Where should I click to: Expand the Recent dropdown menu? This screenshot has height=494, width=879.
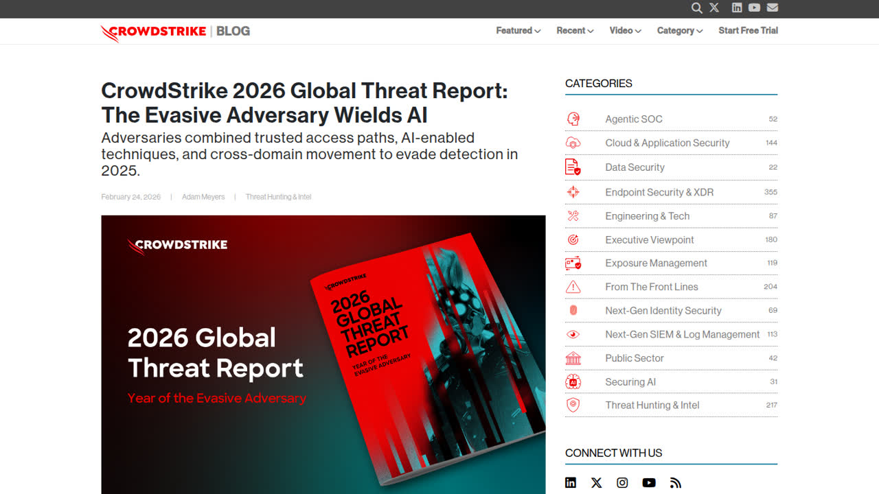click(575, 31)
